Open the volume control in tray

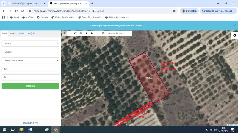click(x=215, y=129)
